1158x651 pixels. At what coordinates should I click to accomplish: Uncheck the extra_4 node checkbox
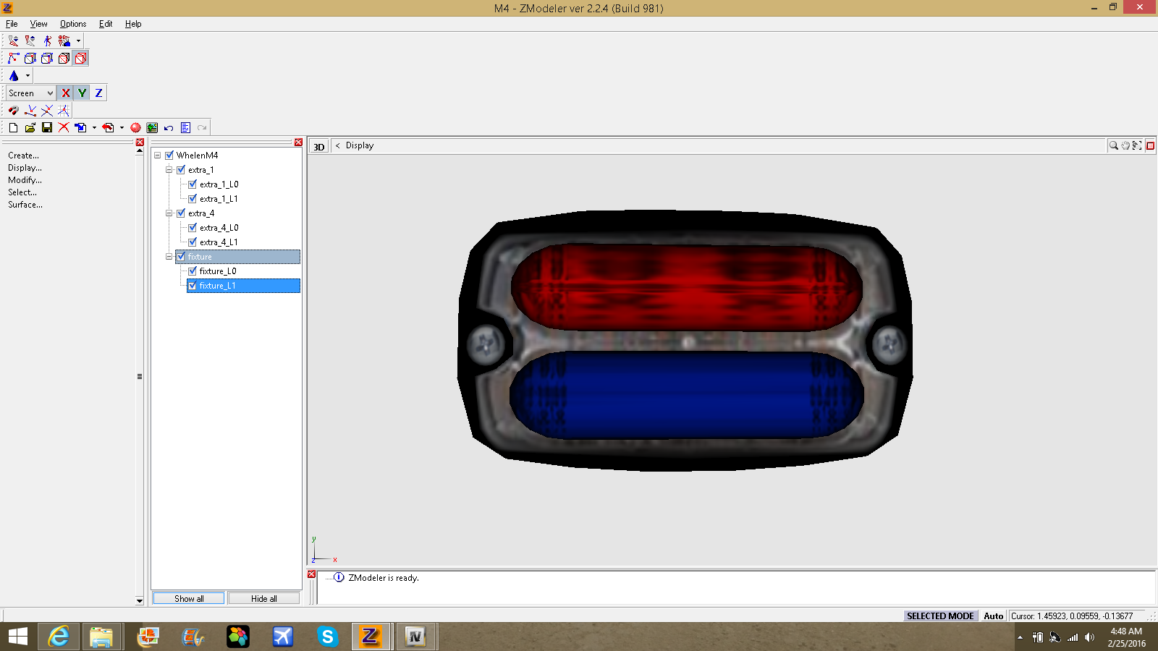pos(181,213)
